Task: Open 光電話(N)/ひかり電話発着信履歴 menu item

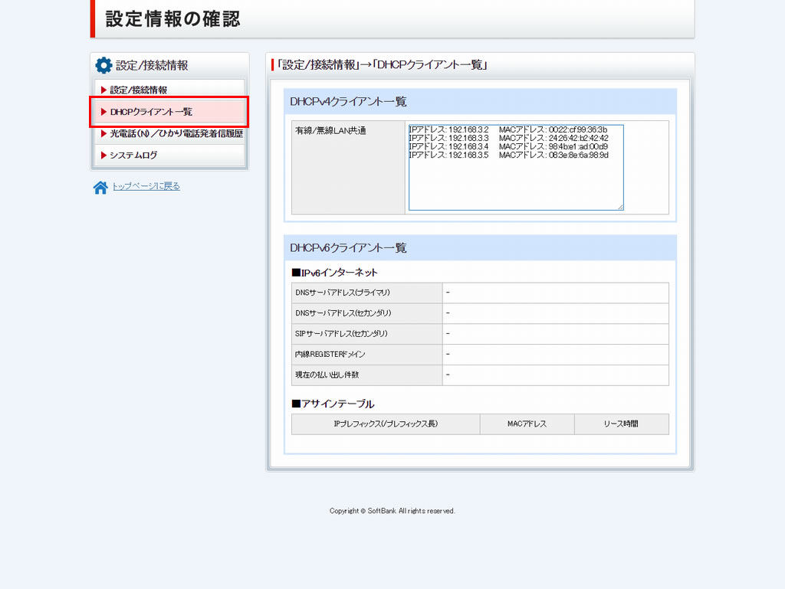Action: coord(169,133)
